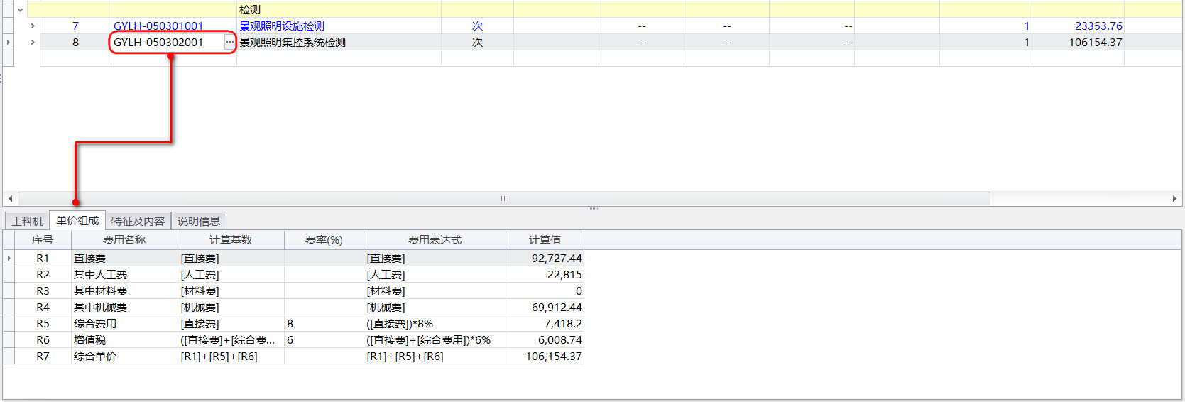This screenshot has width=1185, height=402.
Task: Expand row 8 GYLH-050302001 arrow
Action: coord(33,43)
